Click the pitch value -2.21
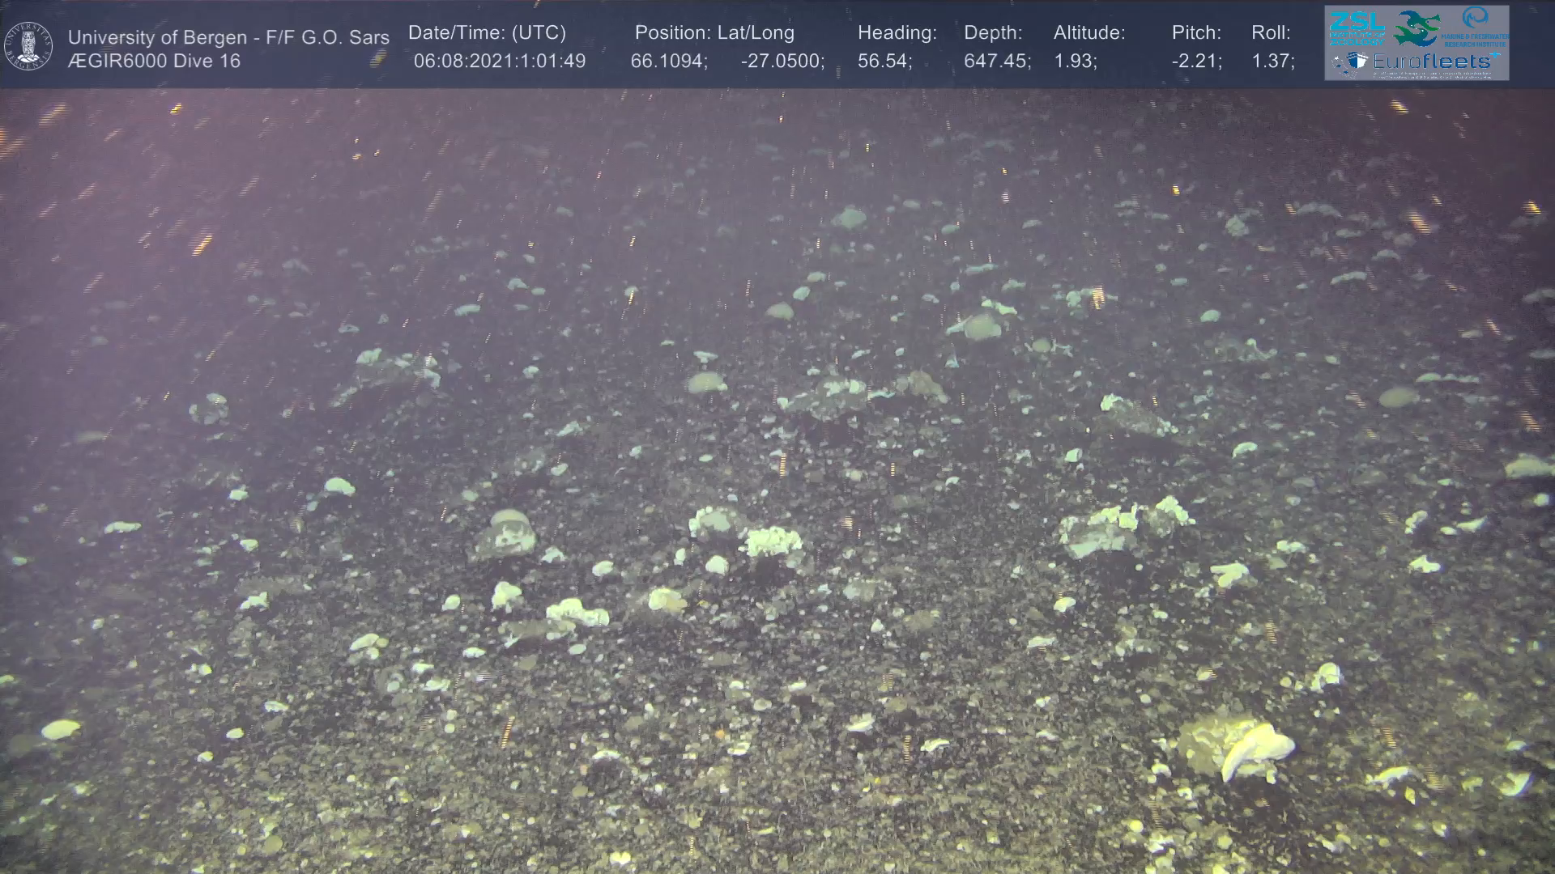1555x874 pixels. tap(1196, 62)
